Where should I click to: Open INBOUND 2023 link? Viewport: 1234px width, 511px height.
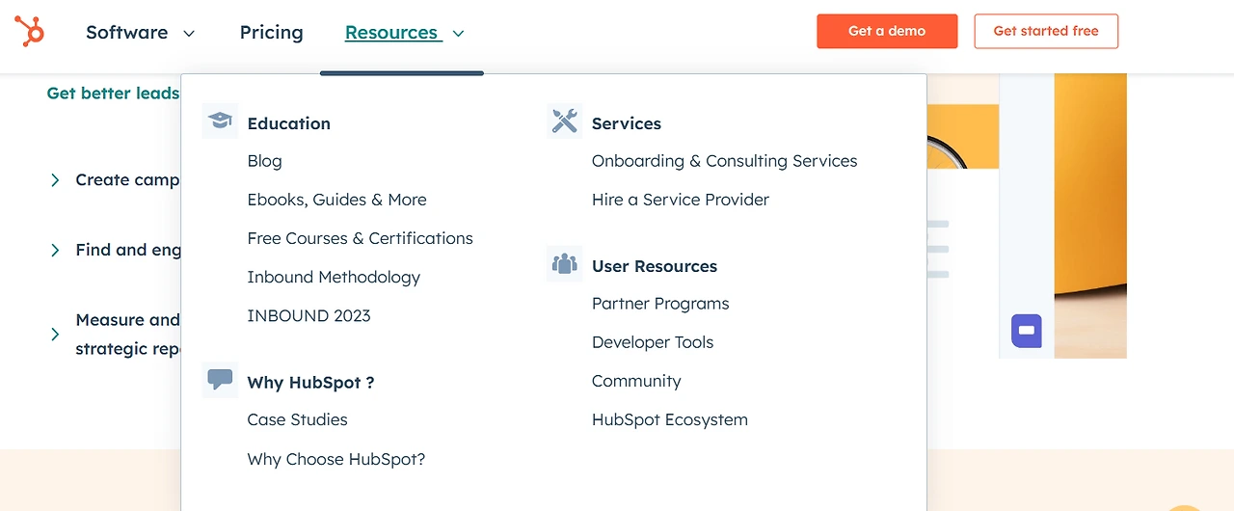pos(308,315)
